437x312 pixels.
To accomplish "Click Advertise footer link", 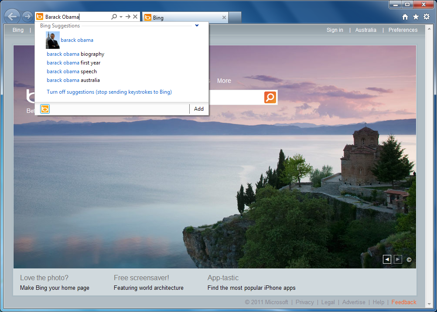I will [354, 302].
